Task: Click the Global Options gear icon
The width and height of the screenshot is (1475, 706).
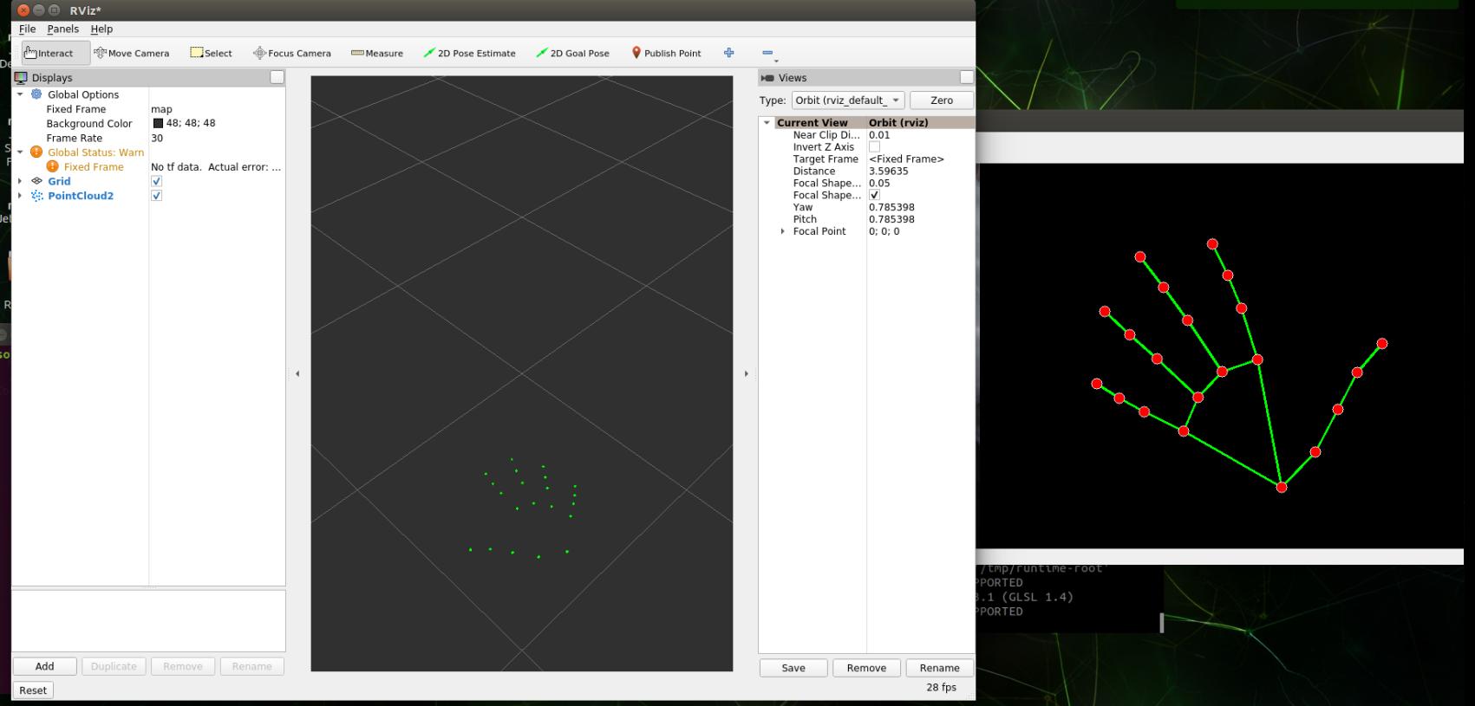Action: (x=36, y=94)
